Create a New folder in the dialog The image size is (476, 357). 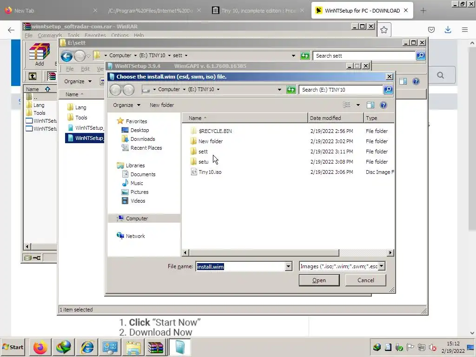point(161,105)
